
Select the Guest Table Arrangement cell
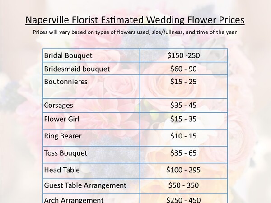coord(91,186)
